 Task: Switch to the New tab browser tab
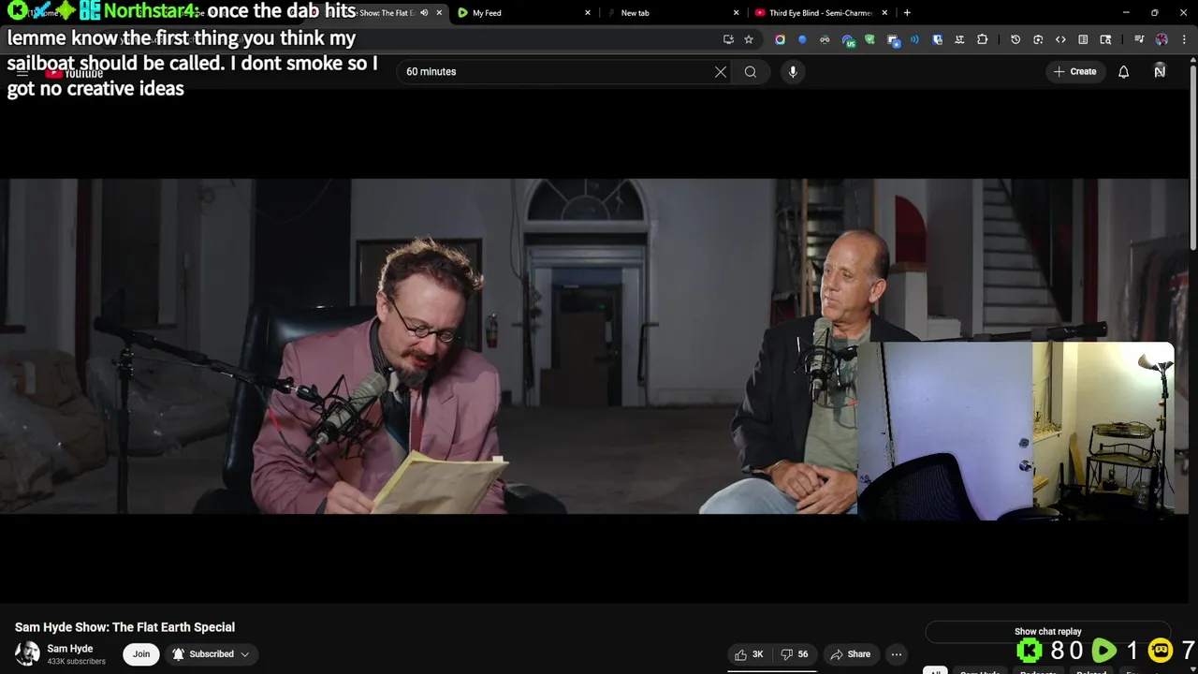[x=672, y=13]
